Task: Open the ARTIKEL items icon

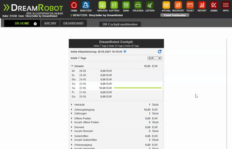Action: pyautogui.click(x=166, y=7)
